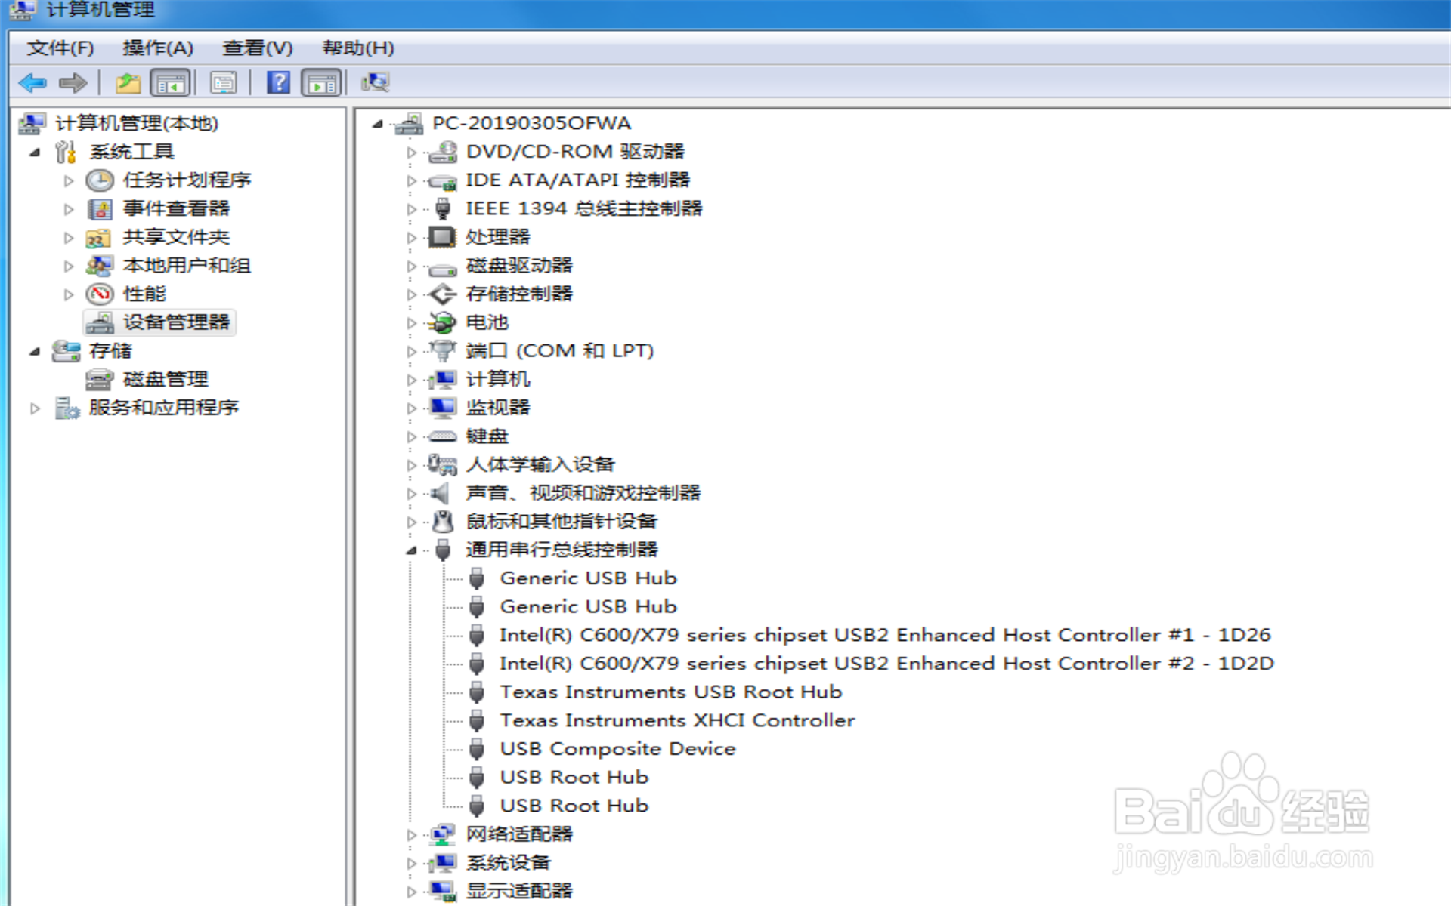Click the blue Help question mark icon
1451x906 pixels.
278,82
